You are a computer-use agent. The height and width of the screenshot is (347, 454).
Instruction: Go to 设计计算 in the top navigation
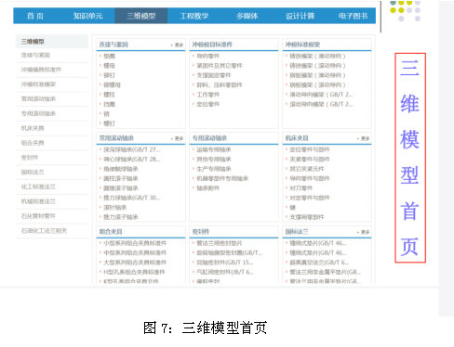click(x=300, y=16)
